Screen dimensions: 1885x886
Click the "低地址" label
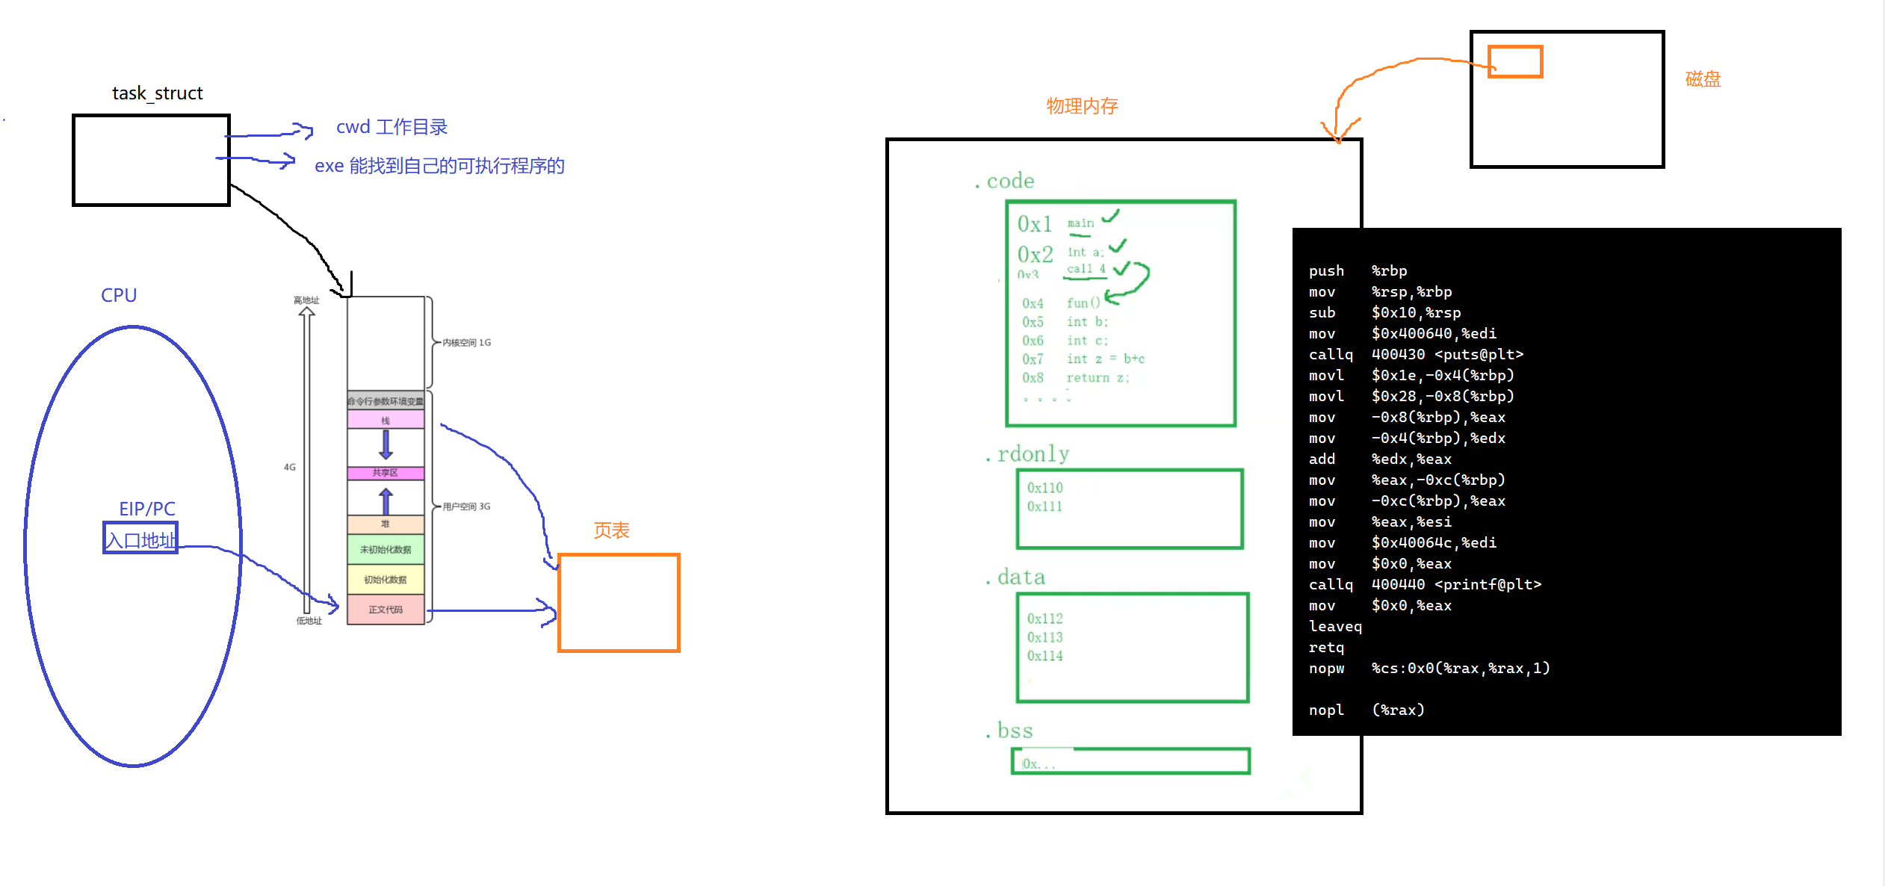pos(309,621)
